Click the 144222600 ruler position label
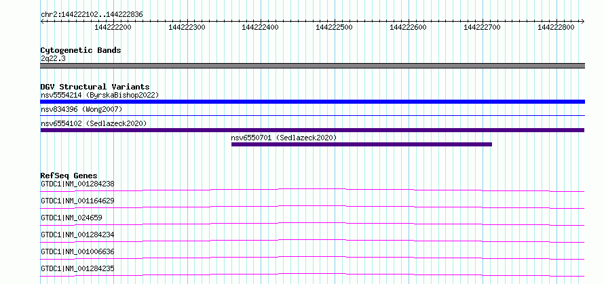Image resolution: width=604 pixels, height=284 pixels. [x=409, y=27]
